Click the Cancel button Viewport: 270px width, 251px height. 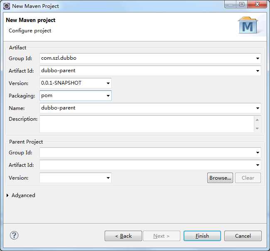(x=243, y=236)
